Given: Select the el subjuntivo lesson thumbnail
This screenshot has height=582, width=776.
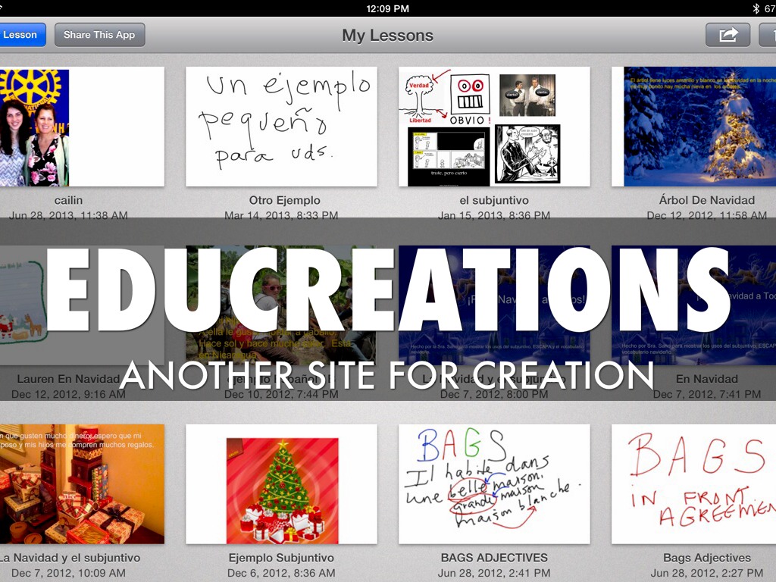Looking at the screenshot, I should 494,127.
